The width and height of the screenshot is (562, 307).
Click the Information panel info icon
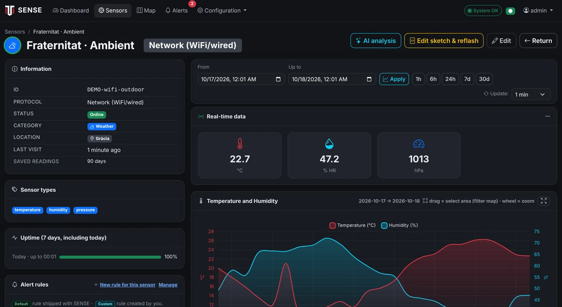coord(15,69)
